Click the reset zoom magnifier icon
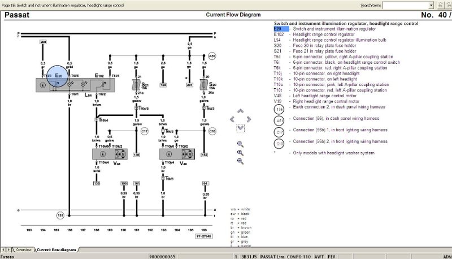This screenshot has height=259, width=452. (240, 144)
